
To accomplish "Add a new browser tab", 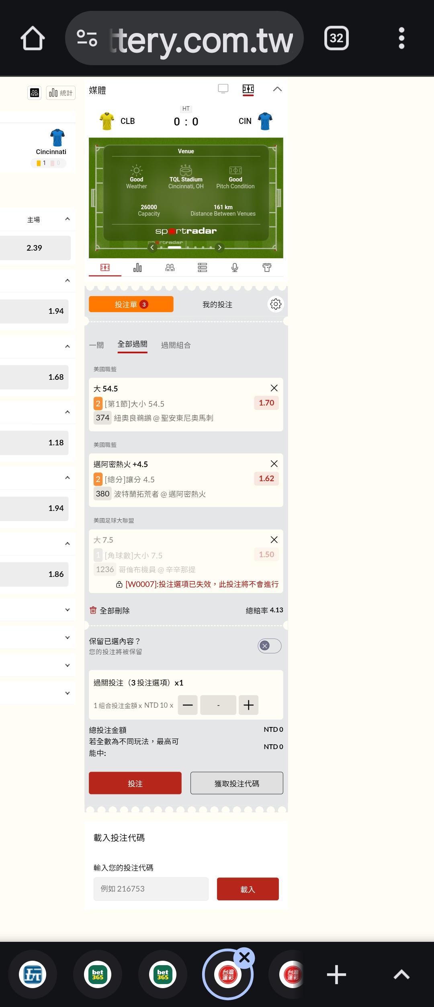I will coord(336,974).
